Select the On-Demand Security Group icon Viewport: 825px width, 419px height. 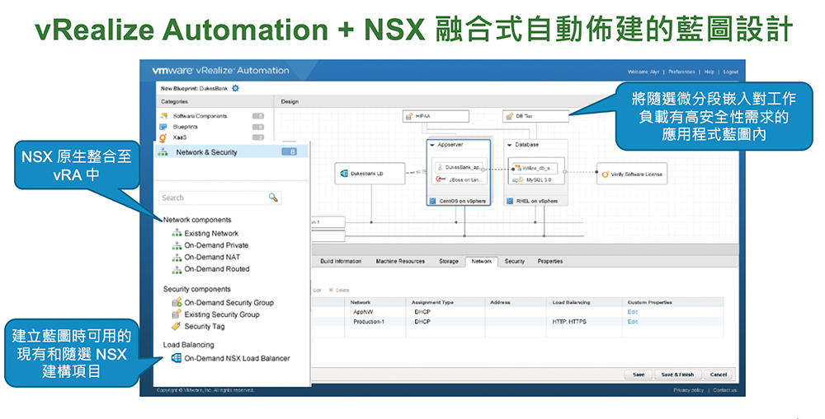coord(177,302)
